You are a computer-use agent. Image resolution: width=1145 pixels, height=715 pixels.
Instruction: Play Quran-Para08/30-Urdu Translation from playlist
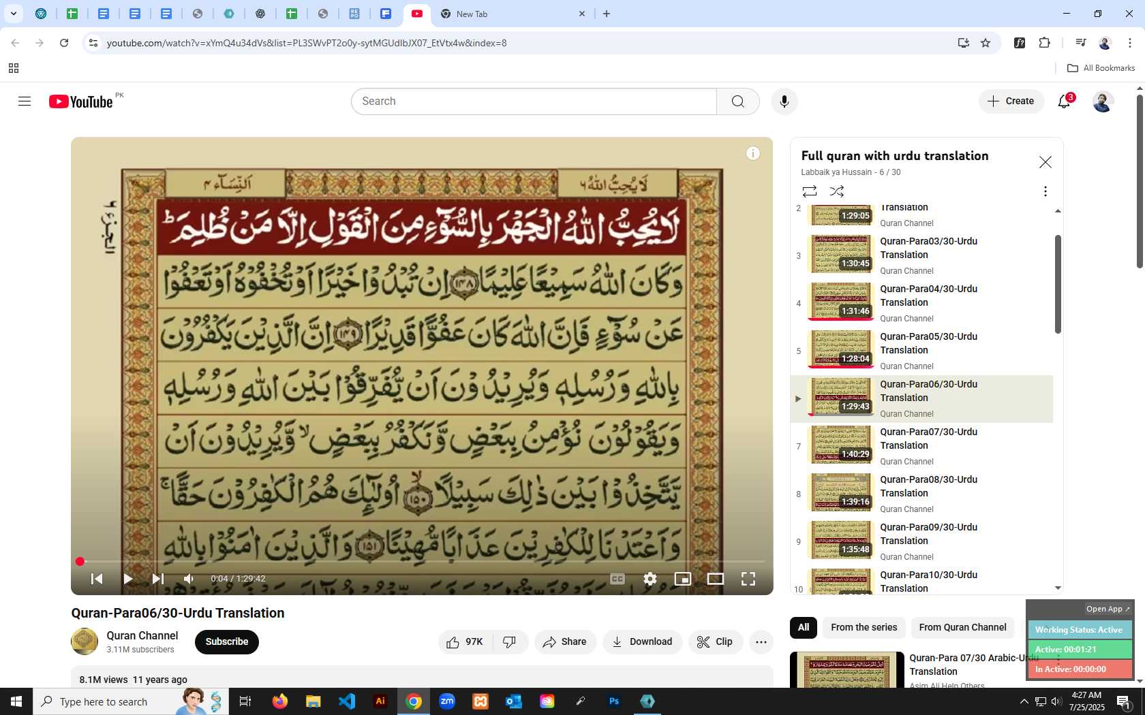point(921,494)
